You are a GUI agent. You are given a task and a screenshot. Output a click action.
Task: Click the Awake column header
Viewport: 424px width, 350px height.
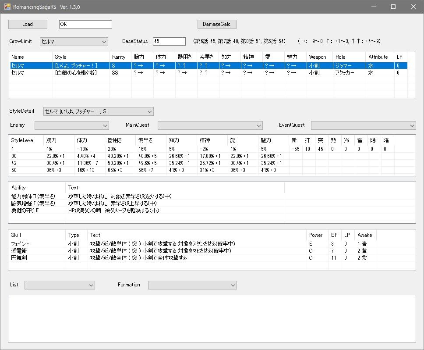pyautogui.click(x=366, y=235)
